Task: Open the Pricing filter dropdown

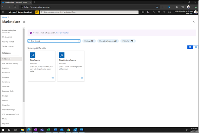Action: pos(89,41)
